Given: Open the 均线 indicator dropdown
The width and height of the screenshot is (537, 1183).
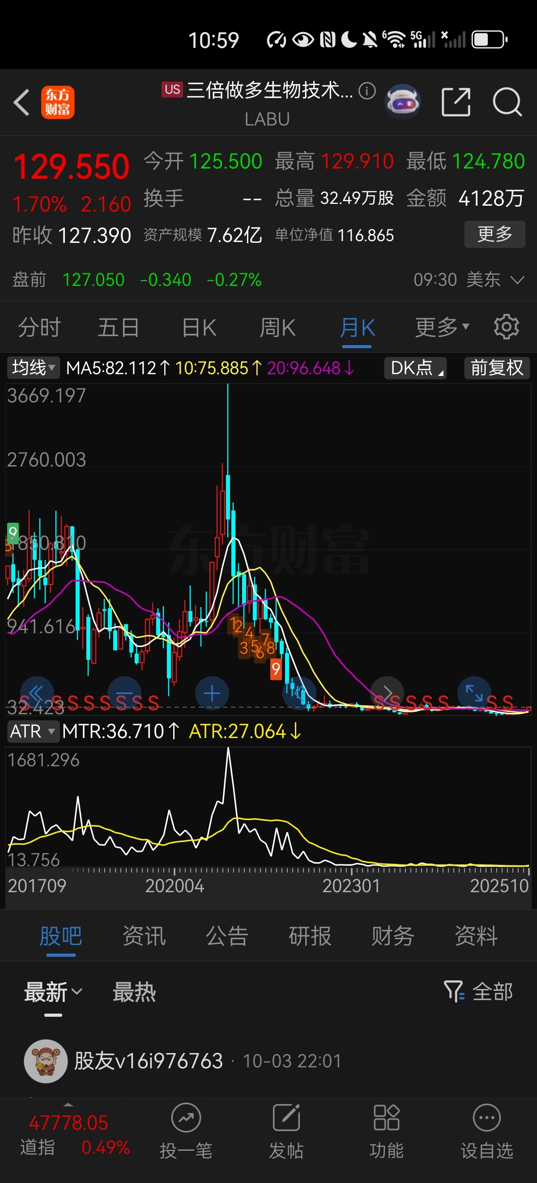Looking at the screenshot, I should coord(33,368).
